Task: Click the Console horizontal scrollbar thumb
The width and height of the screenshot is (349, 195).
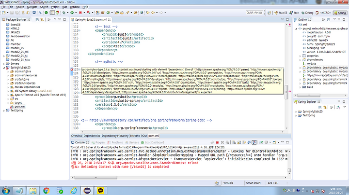Action: 95,178
